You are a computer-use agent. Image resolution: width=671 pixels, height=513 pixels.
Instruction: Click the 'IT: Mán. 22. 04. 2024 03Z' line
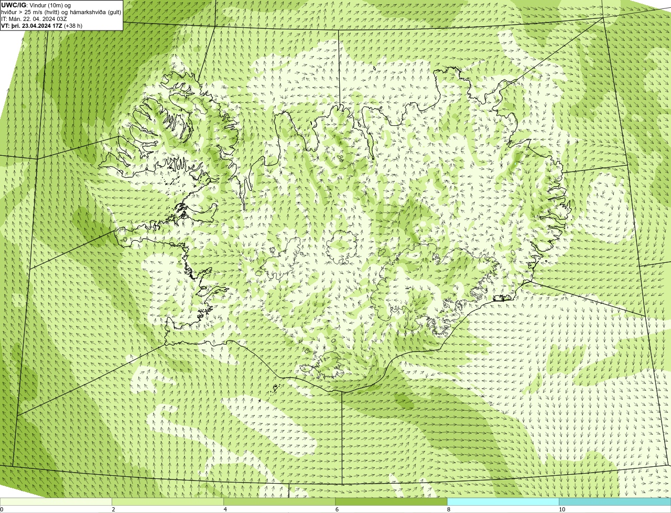click(x=34, y=19)
